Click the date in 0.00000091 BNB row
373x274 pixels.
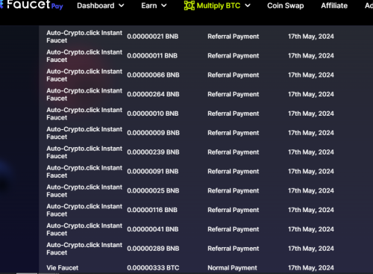tap(311, 172)
